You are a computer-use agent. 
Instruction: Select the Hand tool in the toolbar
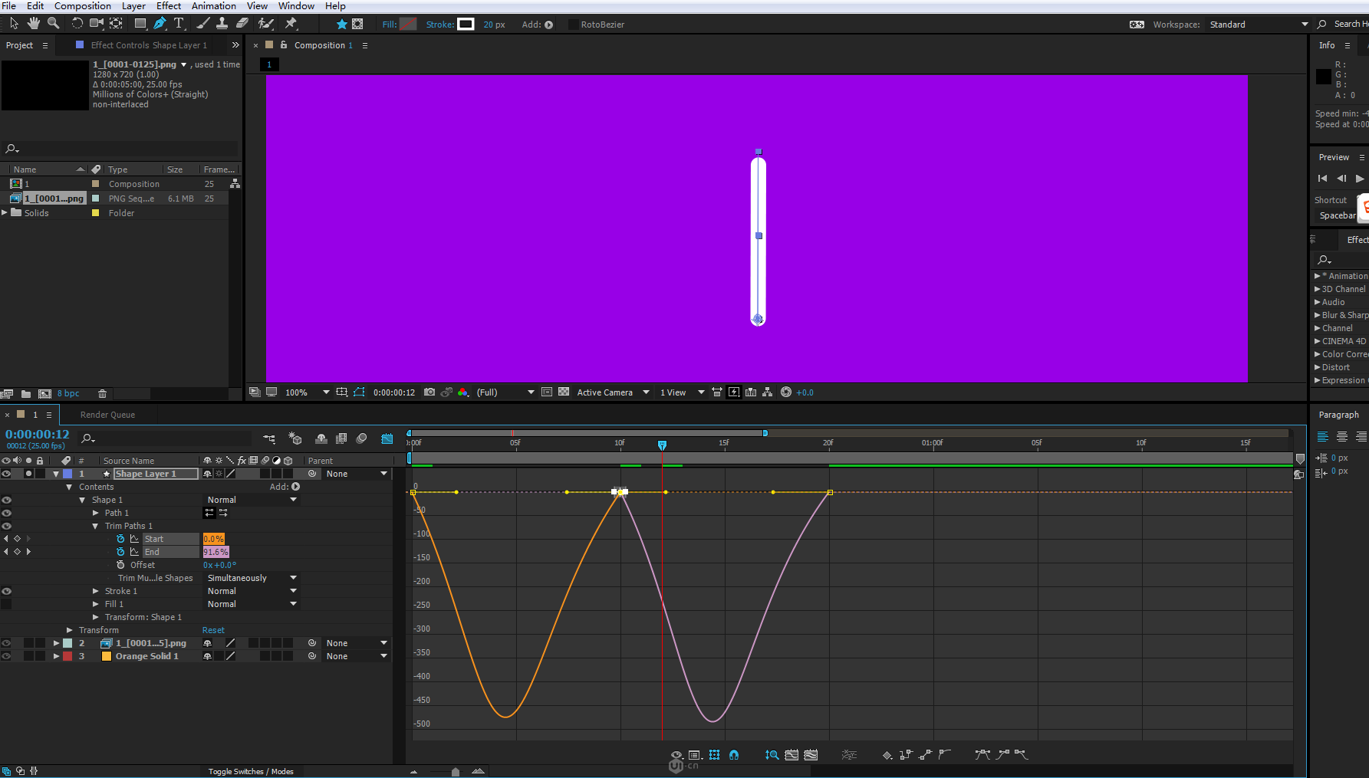[x=33, y=24]
